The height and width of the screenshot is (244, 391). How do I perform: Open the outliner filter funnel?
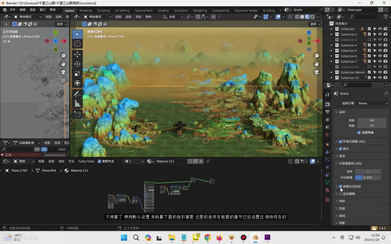386,17
